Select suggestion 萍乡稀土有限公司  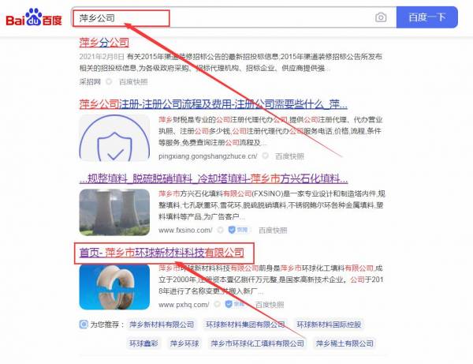pyautogui.click(x=345, y=343)
